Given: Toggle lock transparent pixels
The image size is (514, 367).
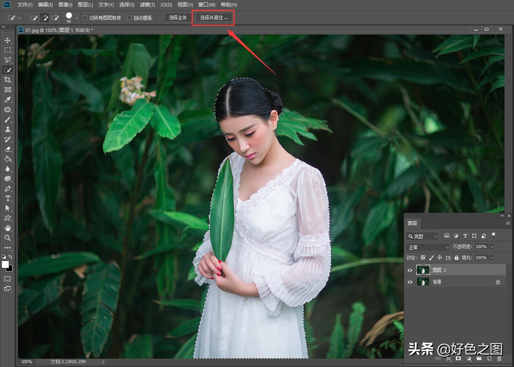Looking at the screenshot, I should pos(423,258).
